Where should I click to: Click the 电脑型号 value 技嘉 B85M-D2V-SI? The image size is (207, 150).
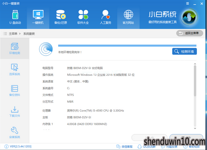pyautogui.click(x=85, y=68)
